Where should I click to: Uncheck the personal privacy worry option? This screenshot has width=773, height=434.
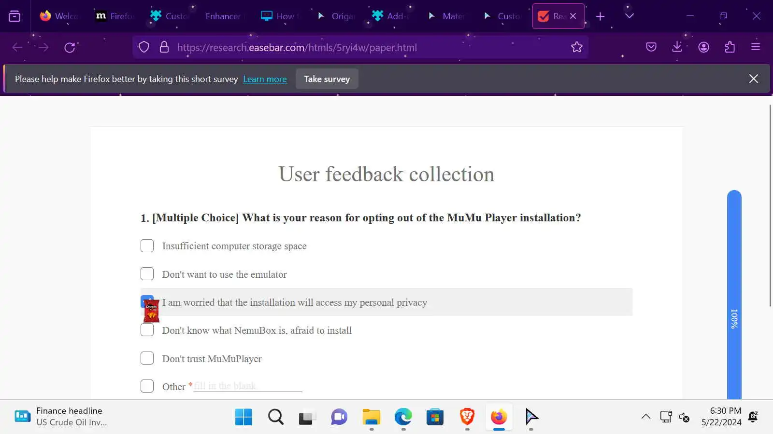147,302
